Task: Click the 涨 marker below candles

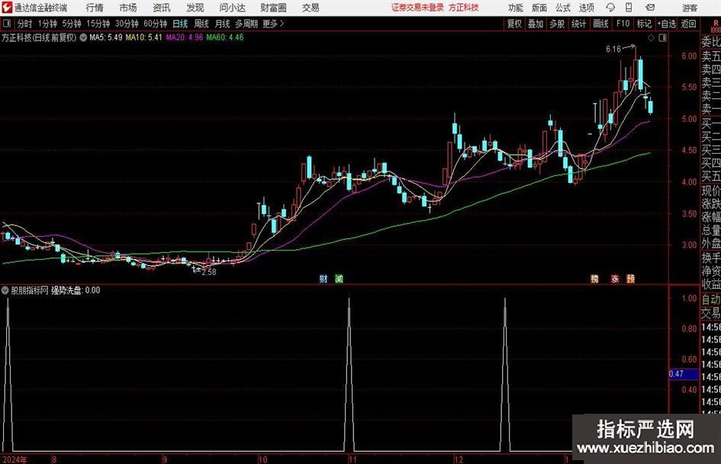Action: tap(615, 278)
